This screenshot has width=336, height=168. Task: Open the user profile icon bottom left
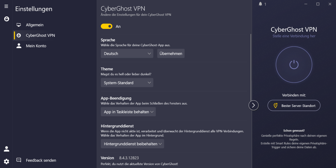[6, 149]
